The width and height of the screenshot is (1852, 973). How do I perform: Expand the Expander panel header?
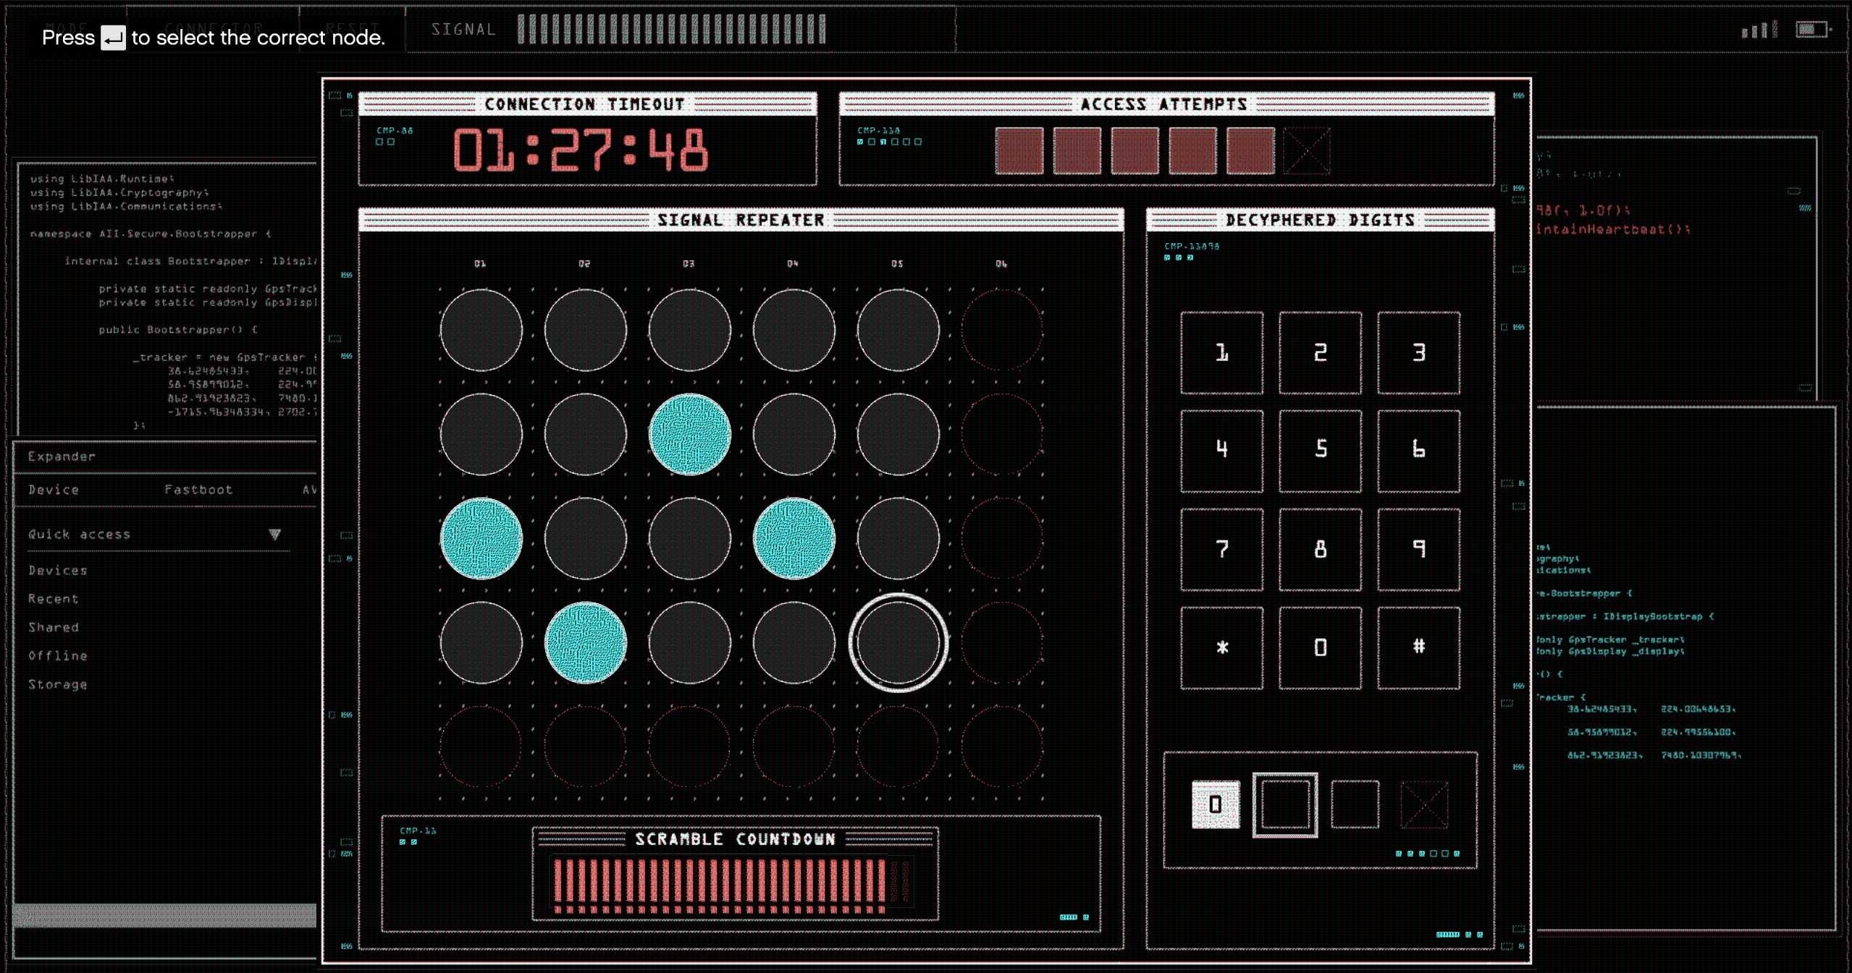(x=165, y=456)
